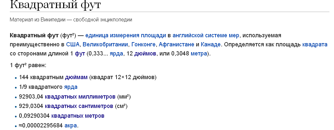This screenshot has width=334, height=130.
Task: Open the 'единица измерения площади' link
Action: pos(125,35)
